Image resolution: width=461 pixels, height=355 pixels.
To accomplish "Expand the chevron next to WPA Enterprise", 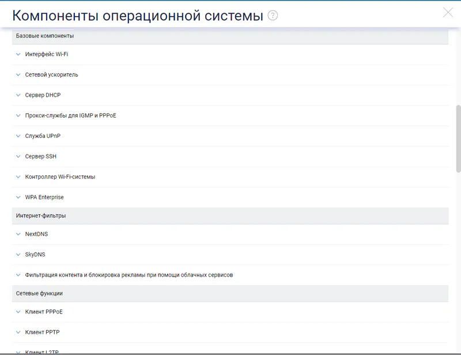I will 18,197.
